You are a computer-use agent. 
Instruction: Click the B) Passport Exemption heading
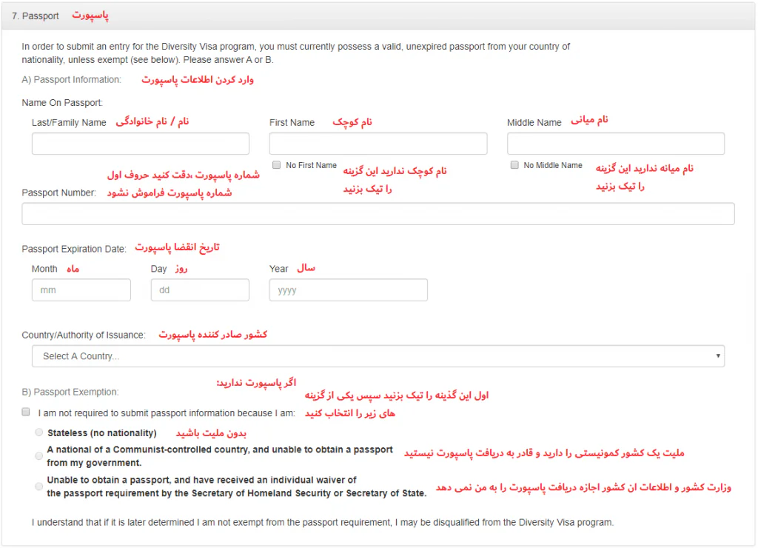click(70, 392)
